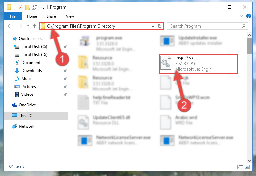Click the pin icon next to Downloads
This screenshot has width=256, height=176.
coord(65,71)
